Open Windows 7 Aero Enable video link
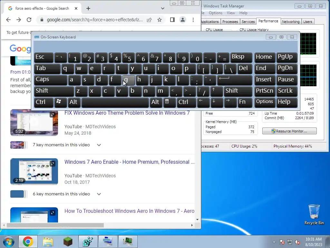 tap(130, 162)
